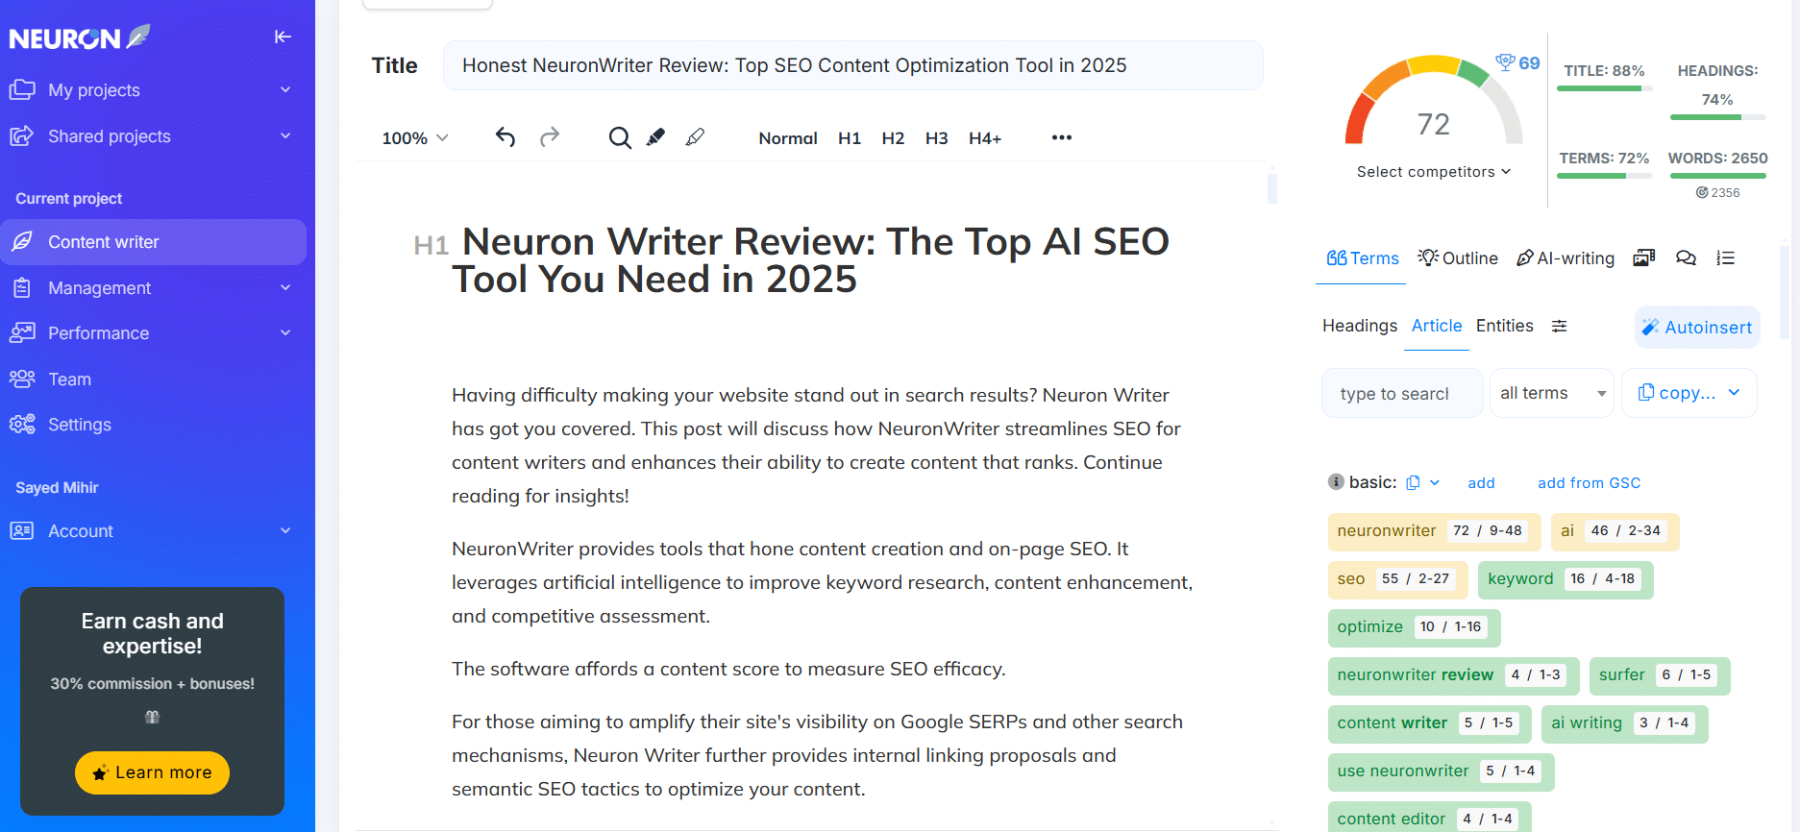Expand Management menu chevron
The image size is (1800, 832).
coord(285,287)
